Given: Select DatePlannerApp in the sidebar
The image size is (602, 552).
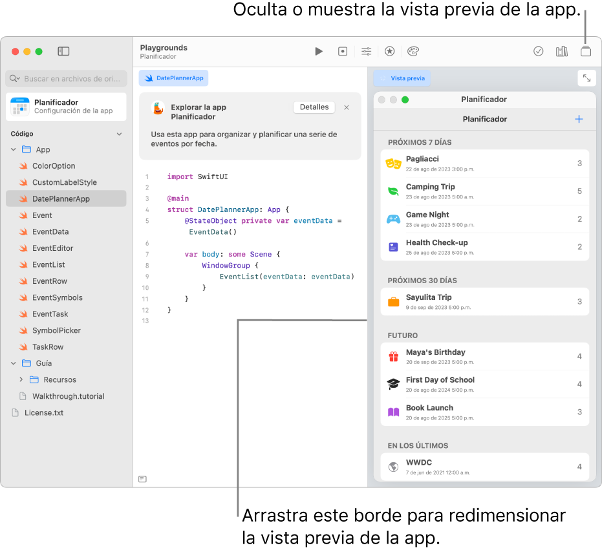Looking at the screenshot, I should pos(66,198).
